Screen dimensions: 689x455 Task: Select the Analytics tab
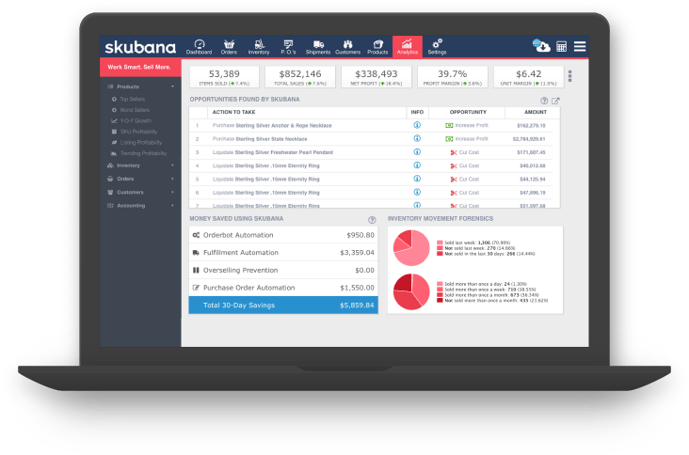click(408, 46)
